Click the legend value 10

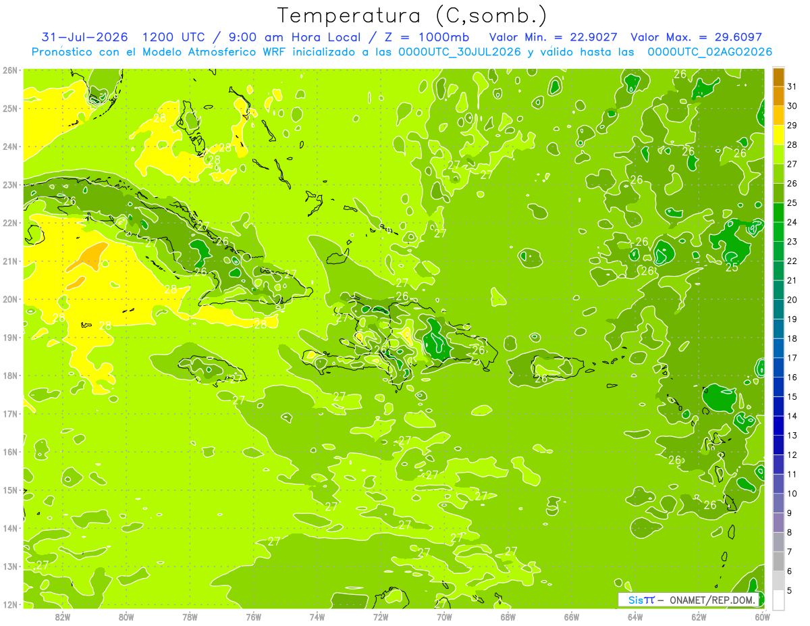pyautogui.click(x=792, y=494)
